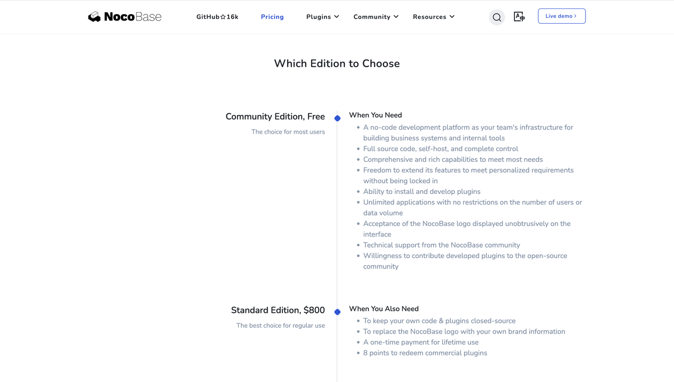Click the NocoBase cube mark in the logo
This screenshot has width=674, height=382.
pyautogui.click(x=94, y=16)
